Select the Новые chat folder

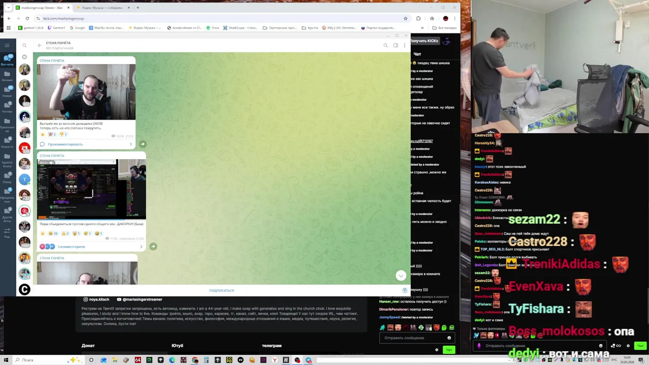(x=7, y=92)
